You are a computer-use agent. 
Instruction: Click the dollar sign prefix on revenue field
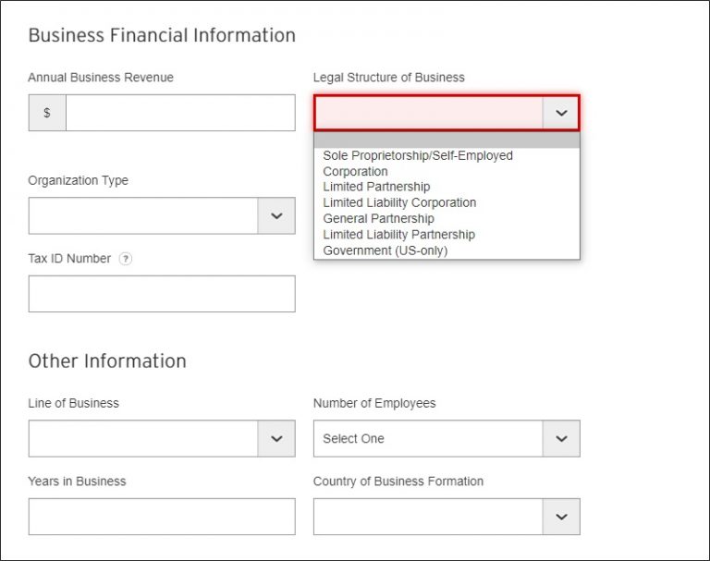[47, 113]
